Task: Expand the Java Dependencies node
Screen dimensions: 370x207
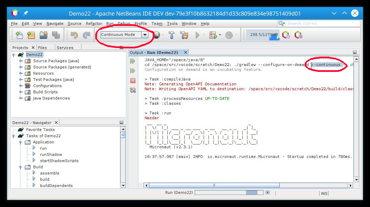Action: point(21,98)
